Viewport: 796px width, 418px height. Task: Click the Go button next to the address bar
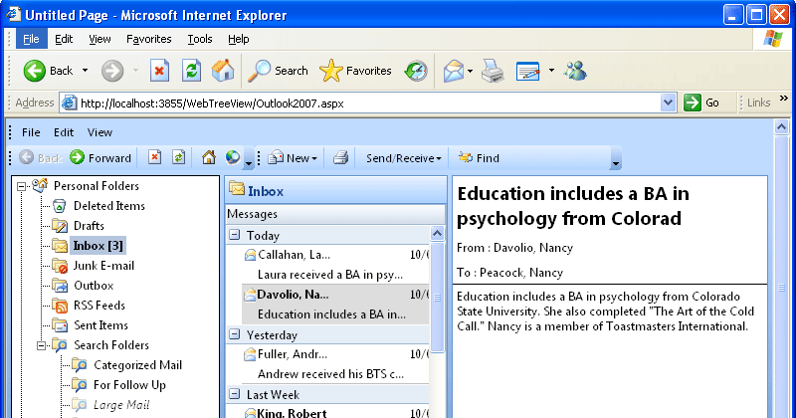pos(702,103)
